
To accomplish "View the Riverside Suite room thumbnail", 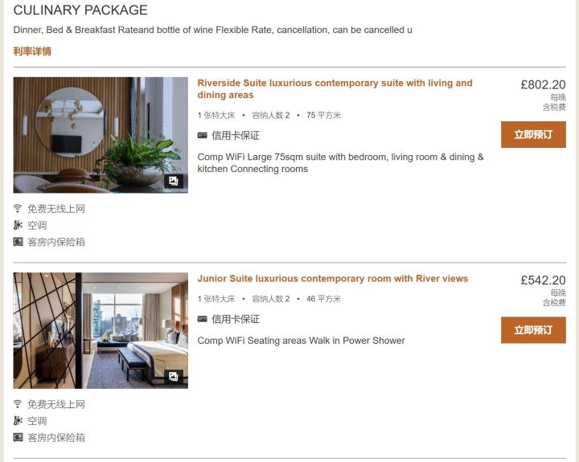I will point(101,135).
